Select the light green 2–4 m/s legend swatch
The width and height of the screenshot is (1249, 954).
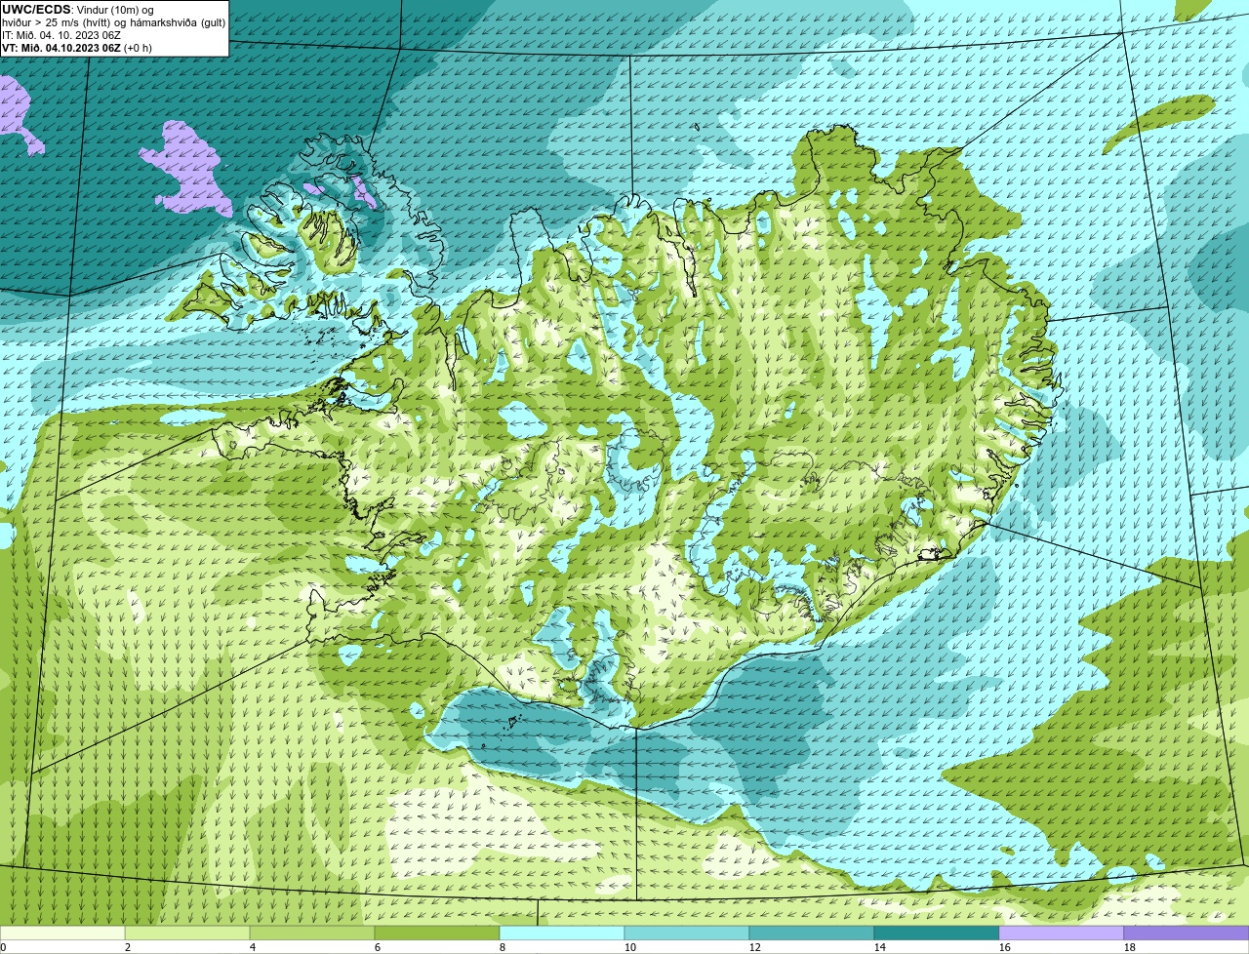pos(187,933)
